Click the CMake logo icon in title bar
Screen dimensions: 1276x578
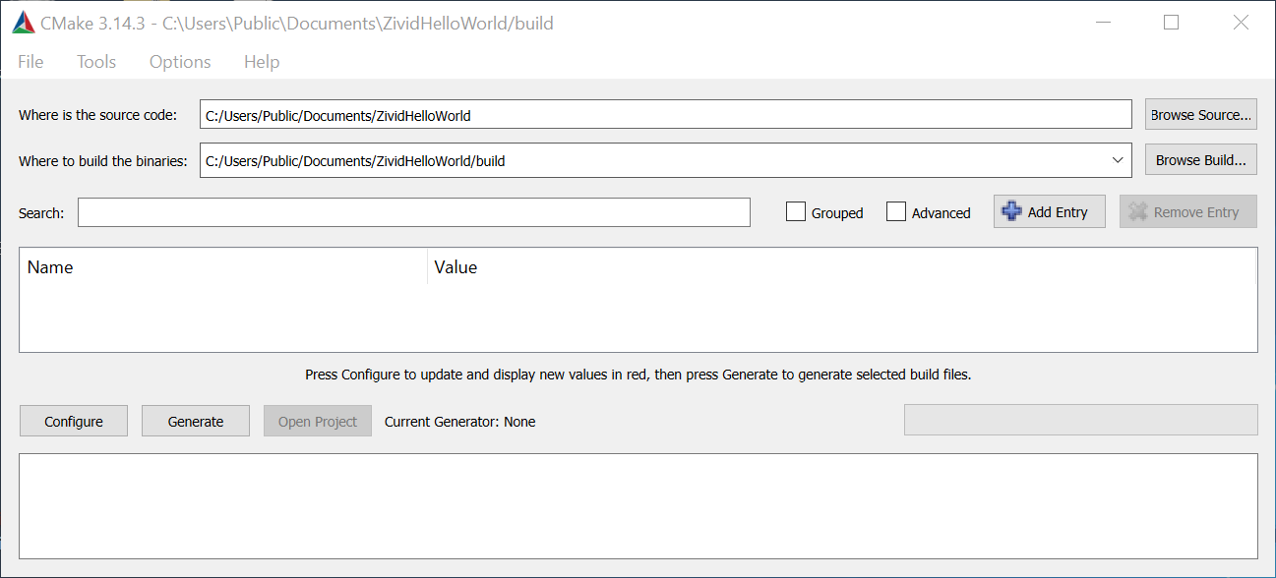tap(24, 23)
